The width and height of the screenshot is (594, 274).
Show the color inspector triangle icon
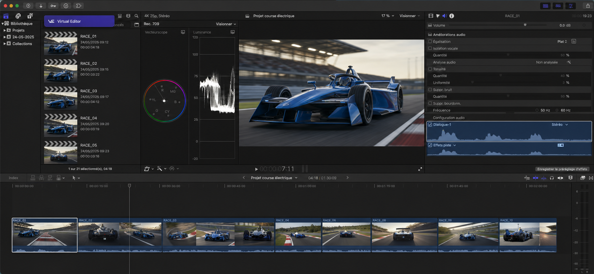438,16
